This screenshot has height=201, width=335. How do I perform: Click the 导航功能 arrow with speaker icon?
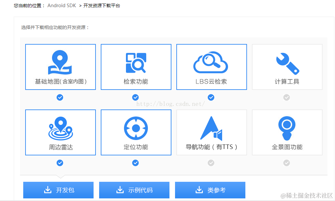coord(211,128)
